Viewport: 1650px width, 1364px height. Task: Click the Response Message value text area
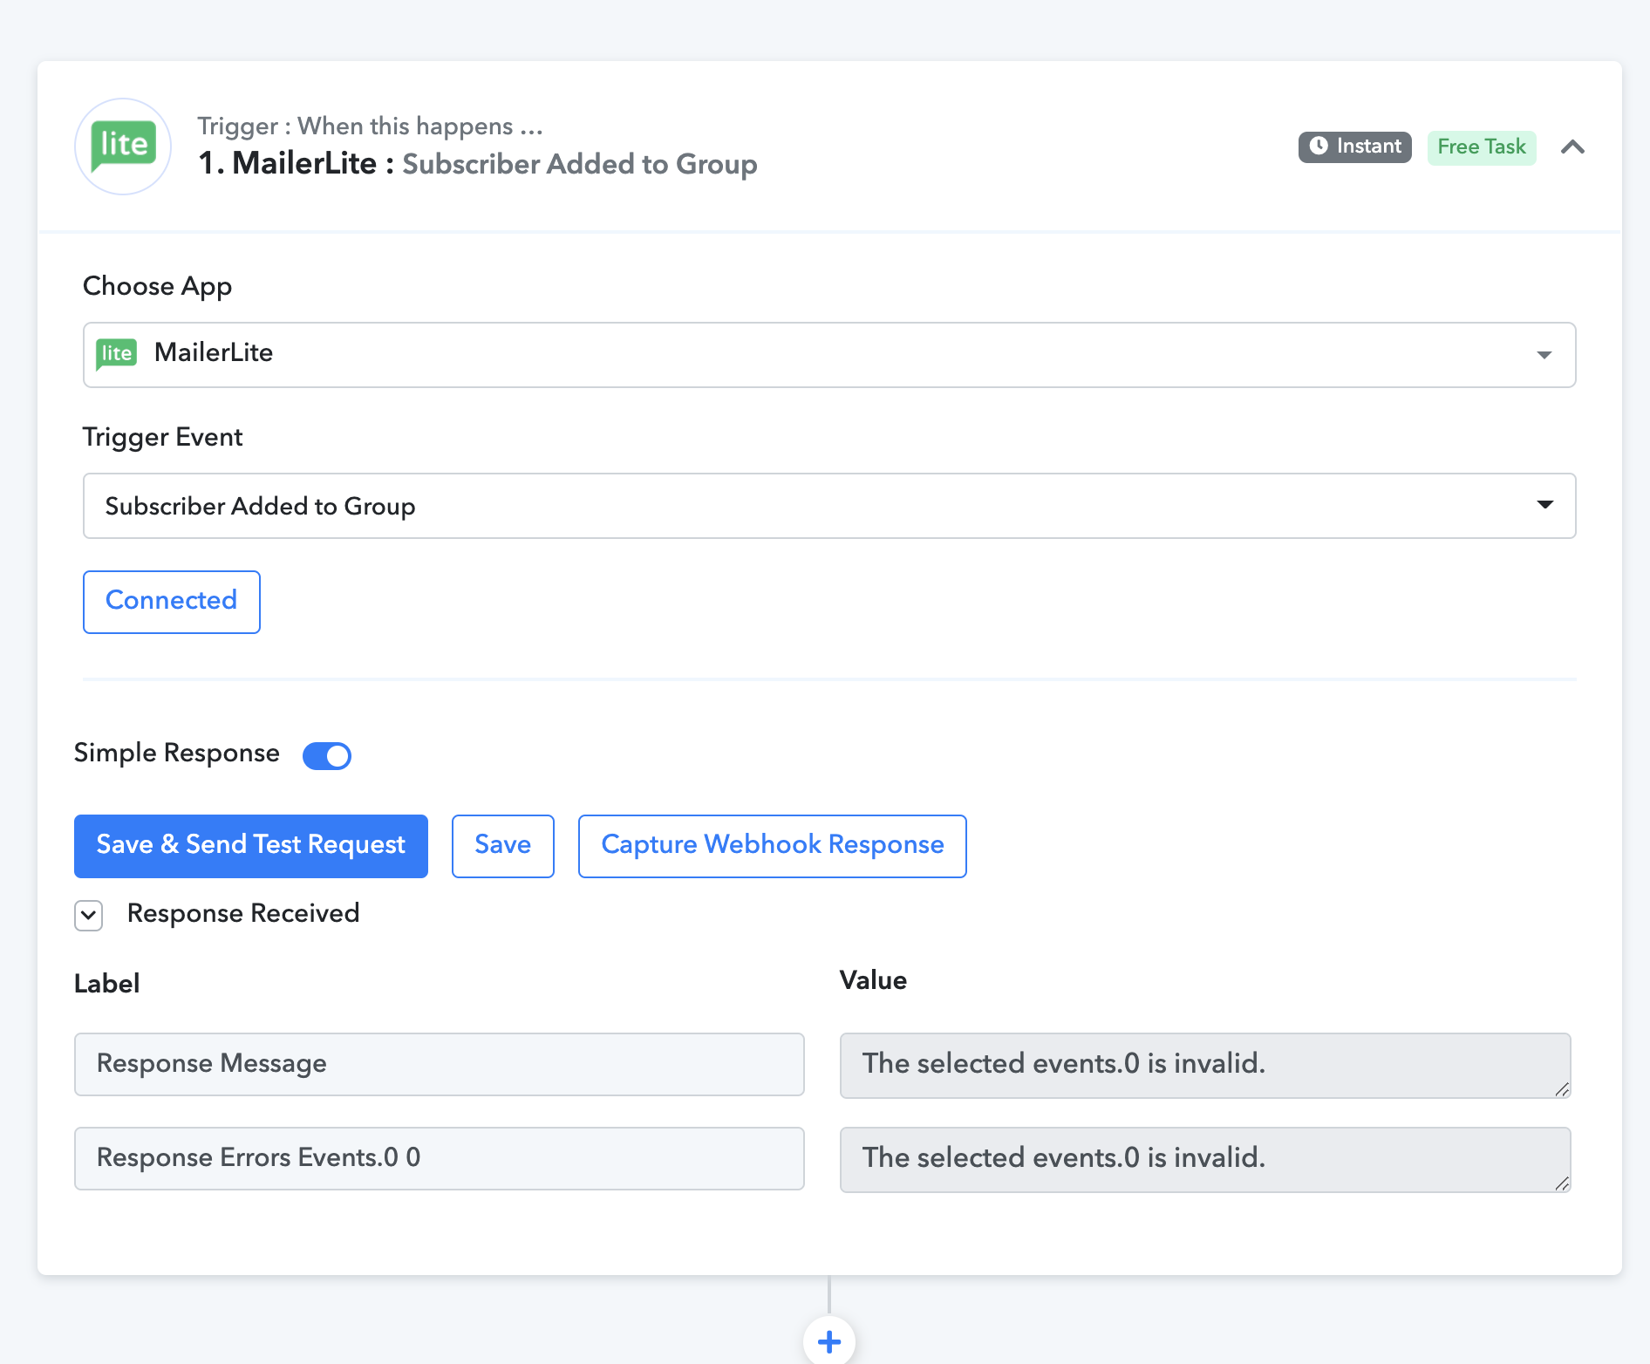coord(1205,1065)
